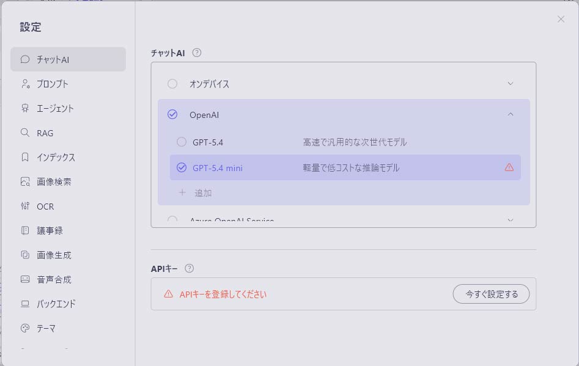Image resolution: width=579 pixels, height=366 pixels.
Task: Click the warning triangle on GPT-5.4 mini row
Action: coord(509,167)
